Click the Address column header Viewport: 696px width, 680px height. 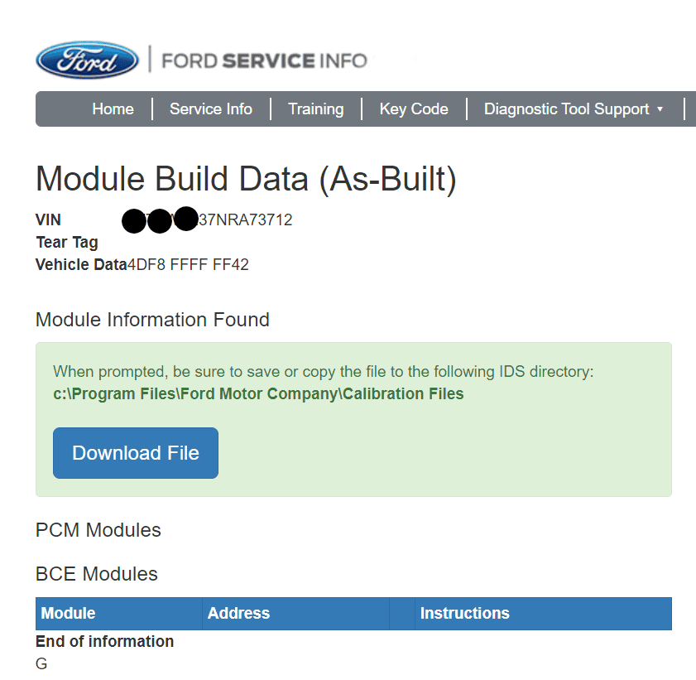click(x=238, y=614)
